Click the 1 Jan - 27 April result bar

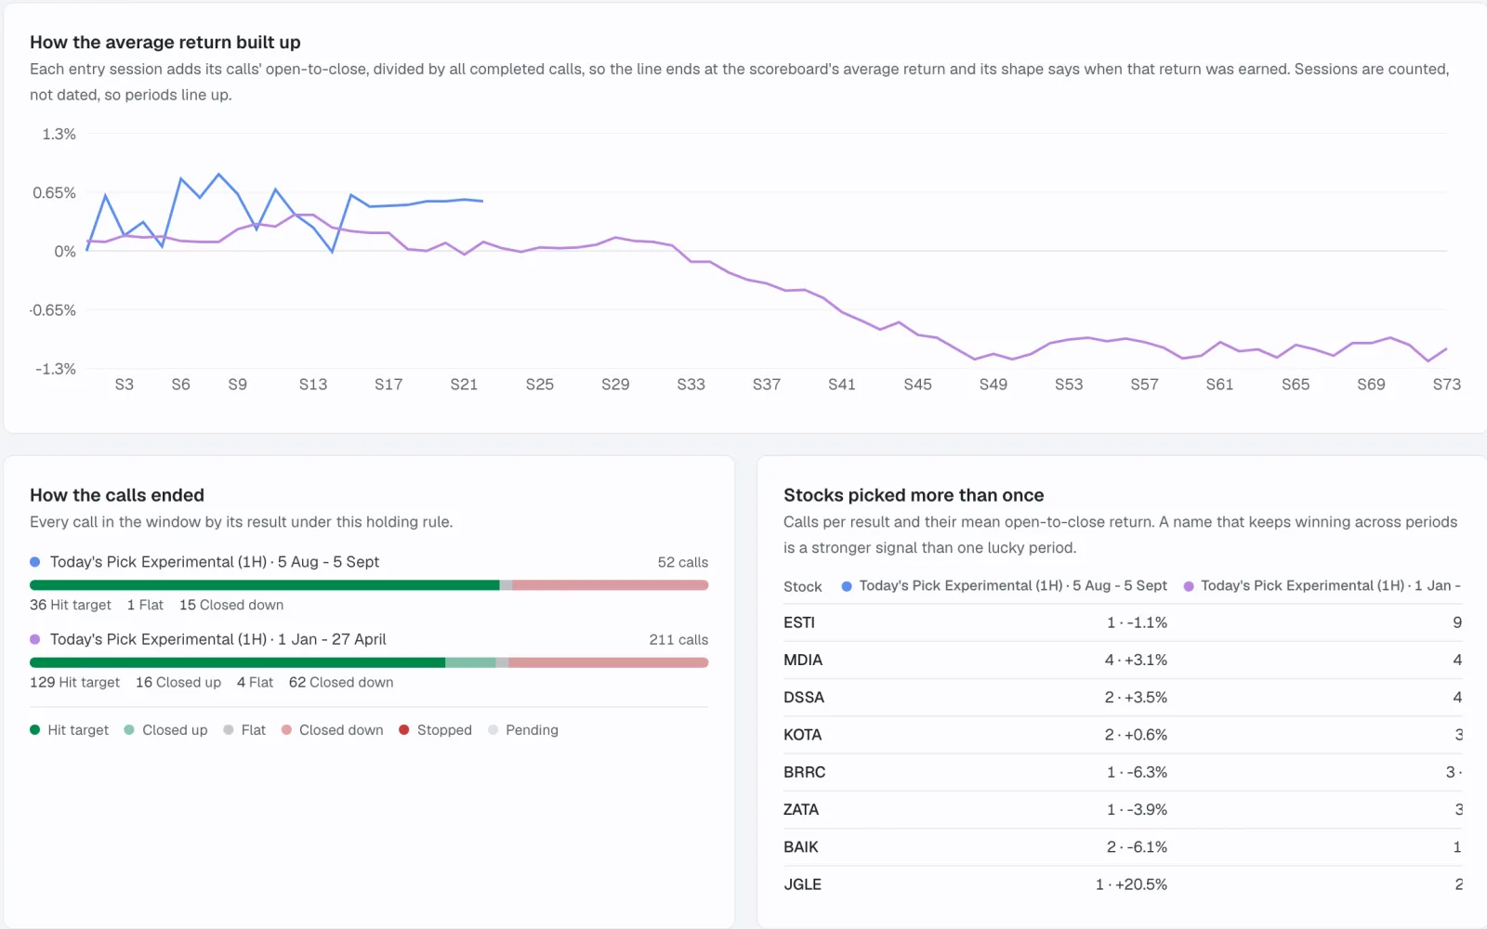[x=369, y=662]
